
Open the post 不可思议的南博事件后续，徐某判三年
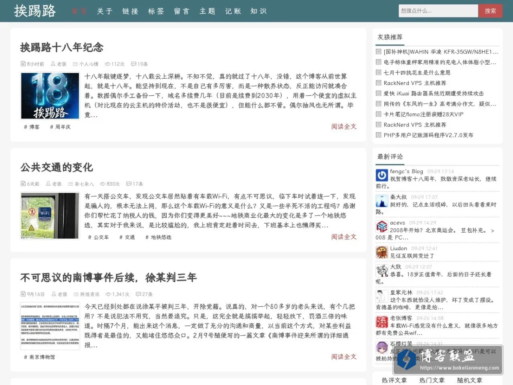coord(108,278)
